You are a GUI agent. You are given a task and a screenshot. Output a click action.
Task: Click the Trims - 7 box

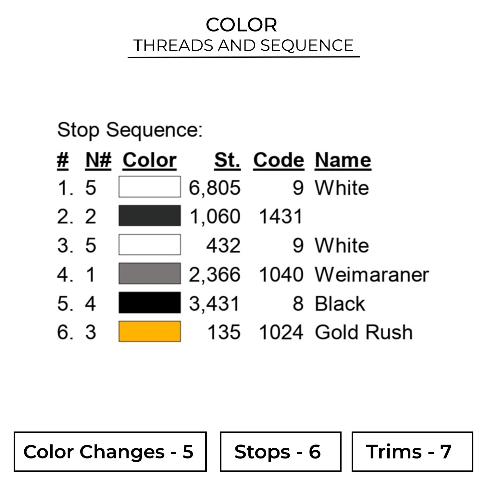[x=412, y=452]
